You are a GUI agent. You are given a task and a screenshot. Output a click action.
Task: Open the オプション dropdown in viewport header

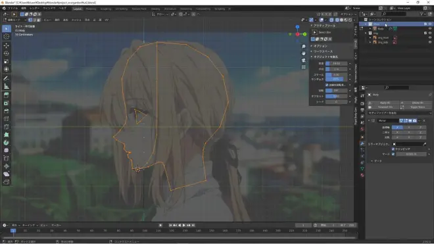349,14
